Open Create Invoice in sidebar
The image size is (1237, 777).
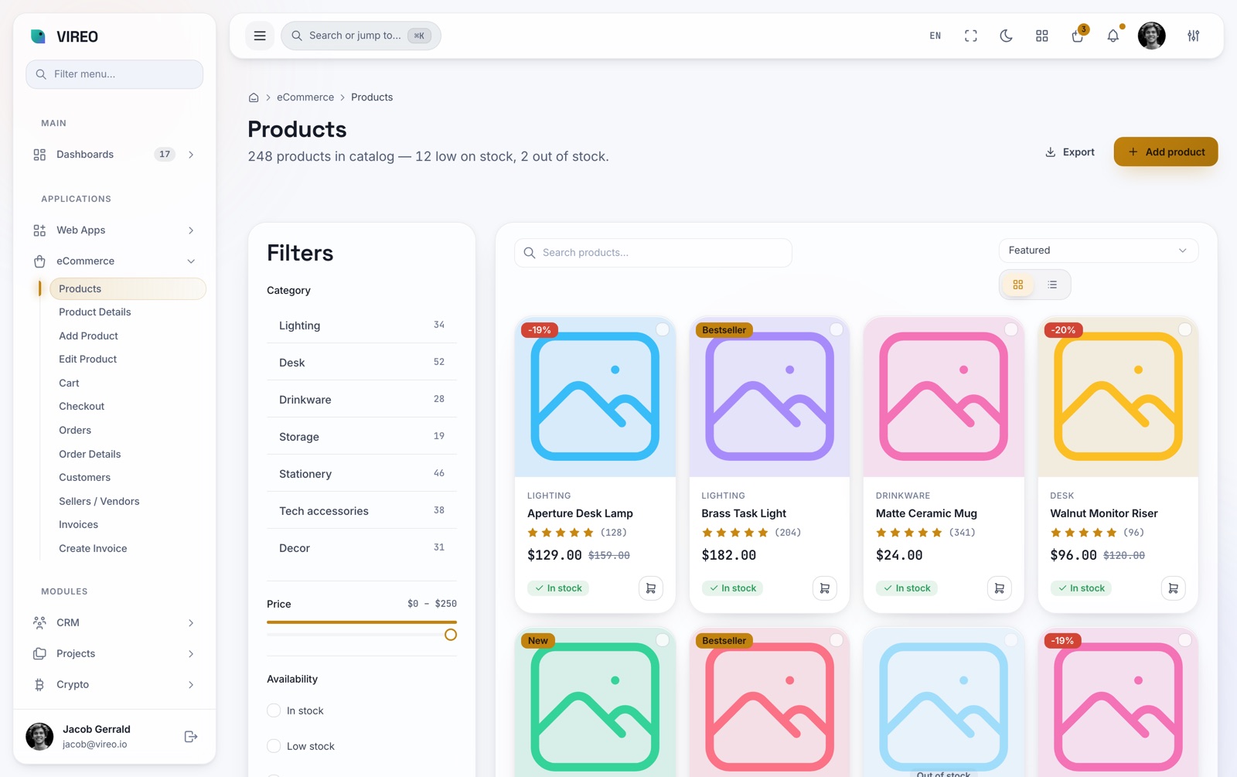(x=93, y=549)
